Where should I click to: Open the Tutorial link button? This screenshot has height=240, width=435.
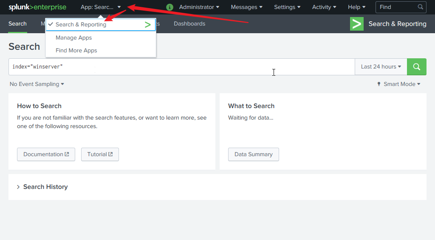click(100, 154)
